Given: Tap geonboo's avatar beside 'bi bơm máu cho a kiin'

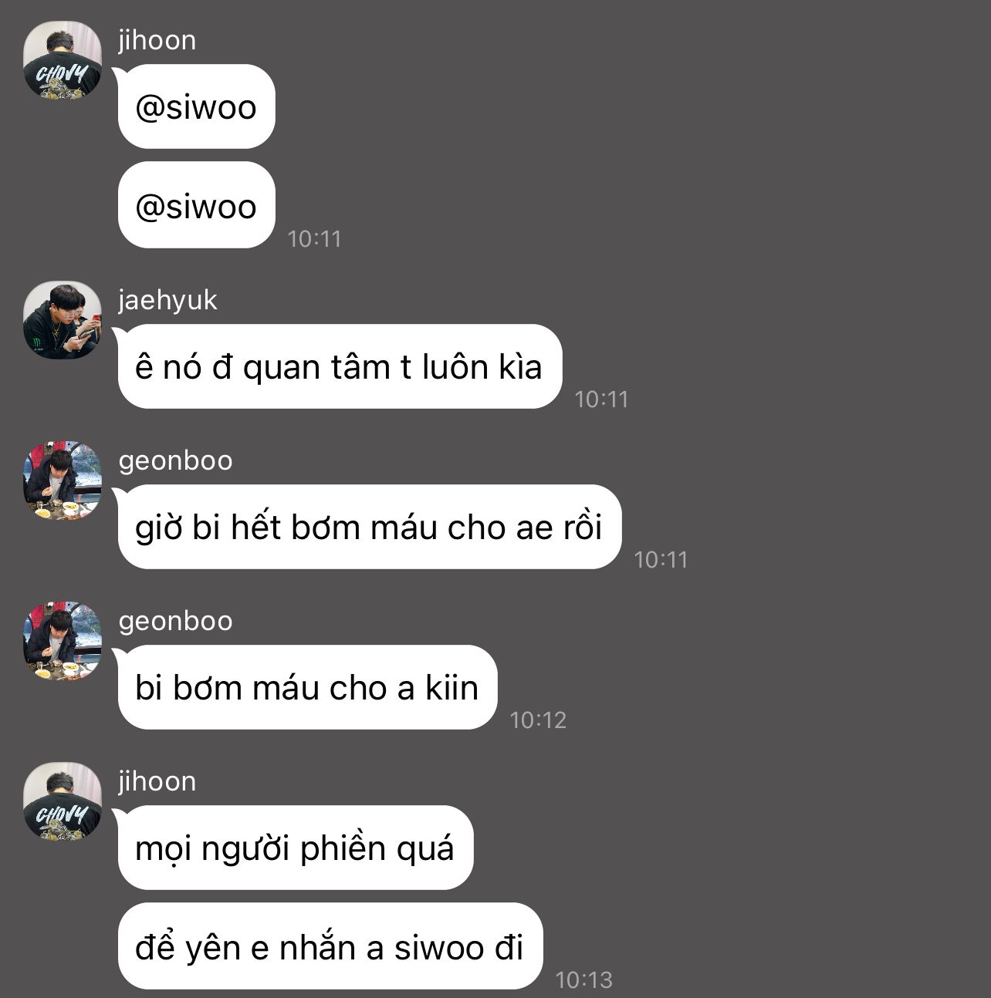Looking at the screenshot, I should click(x=63, y=640).
